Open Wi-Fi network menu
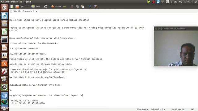Image resolution: width=198 pixels, height=111 pixels. pyautogui.click(x=163, y=2)
